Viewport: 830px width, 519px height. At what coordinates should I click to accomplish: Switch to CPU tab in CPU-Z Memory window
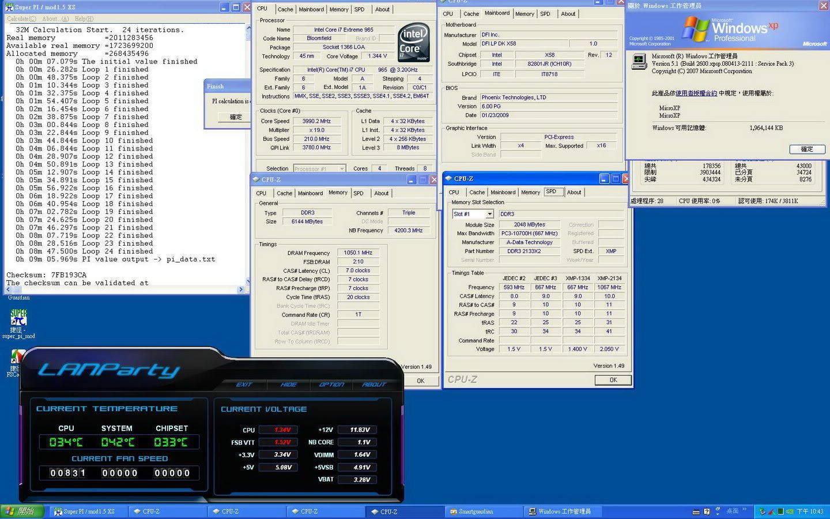click(x=261, y=193)
